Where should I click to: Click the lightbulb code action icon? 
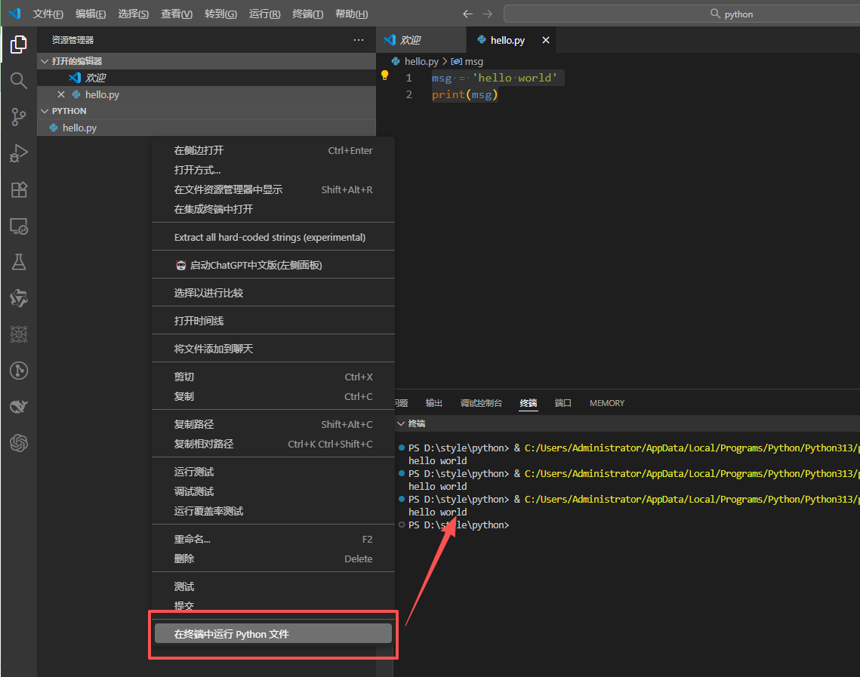click(384, 75)
